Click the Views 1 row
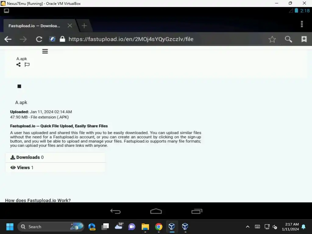This screenshot has width=312, height=234. (x=55, y=168)
